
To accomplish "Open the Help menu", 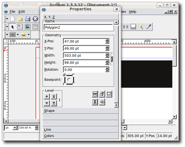I will pyautogui.click(x=133, y=11).
